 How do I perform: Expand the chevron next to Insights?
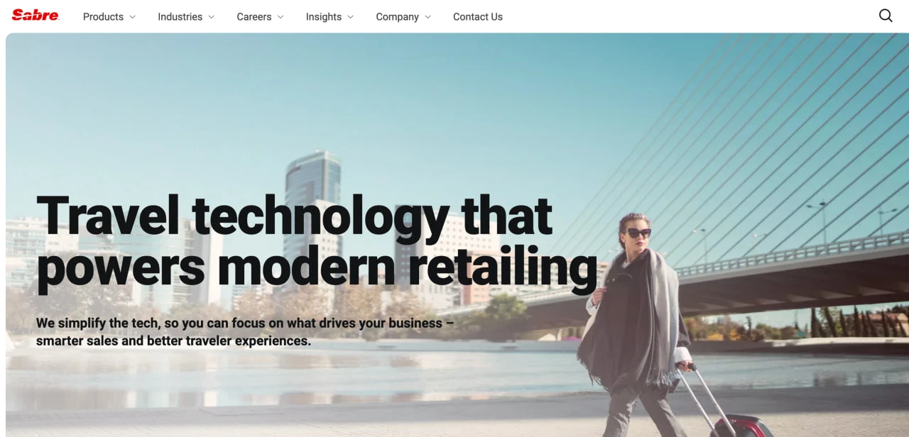tap(350, 17)
